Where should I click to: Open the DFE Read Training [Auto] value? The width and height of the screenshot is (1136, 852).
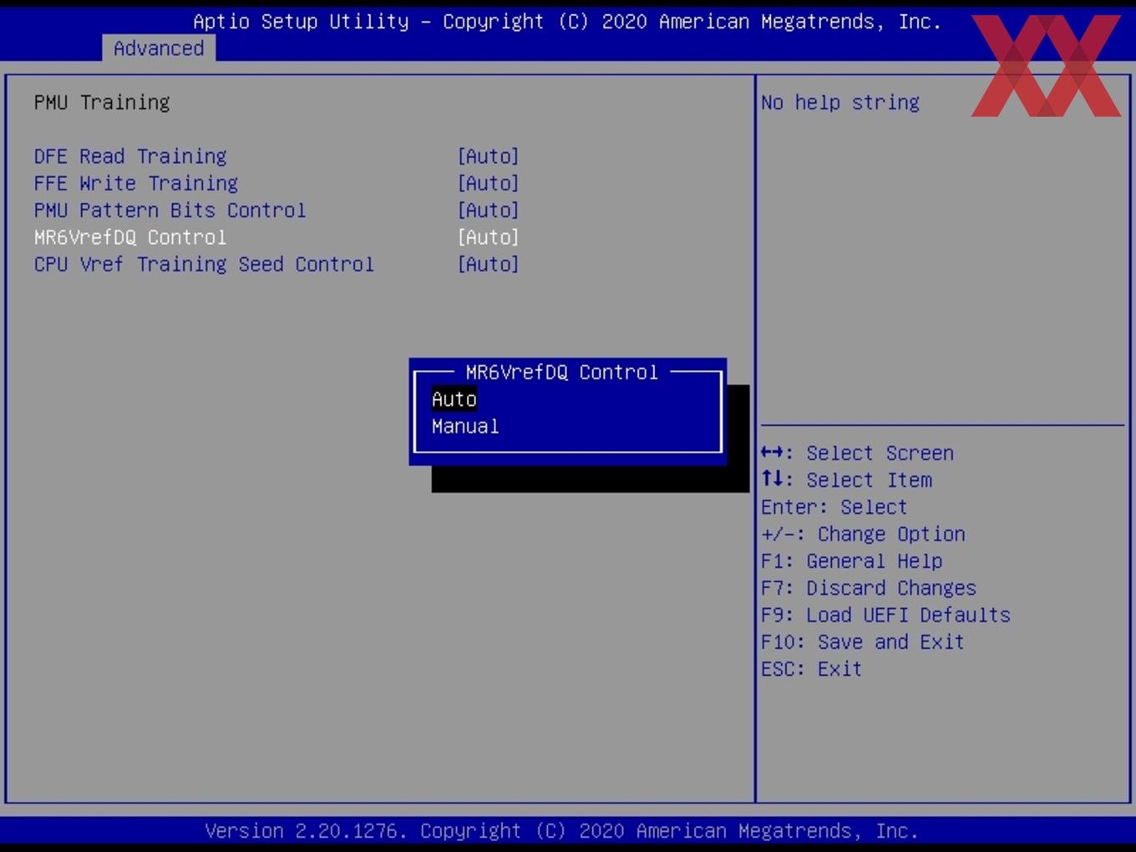489,156
